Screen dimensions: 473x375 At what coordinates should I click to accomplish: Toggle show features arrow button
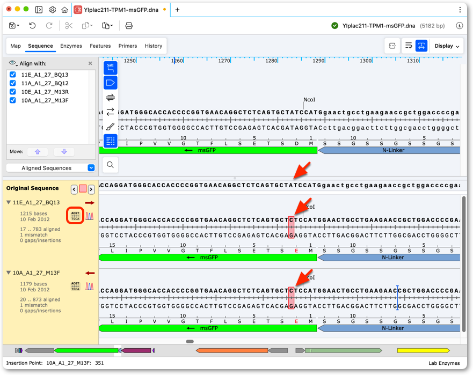(111, 83)
